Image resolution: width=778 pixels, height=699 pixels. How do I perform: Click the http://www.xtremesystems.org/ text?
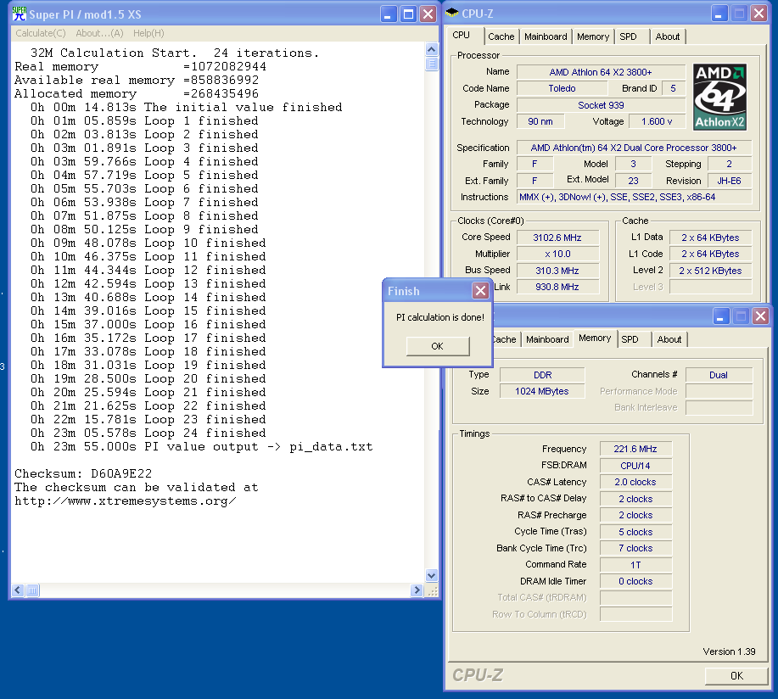[x=126, y=501]
